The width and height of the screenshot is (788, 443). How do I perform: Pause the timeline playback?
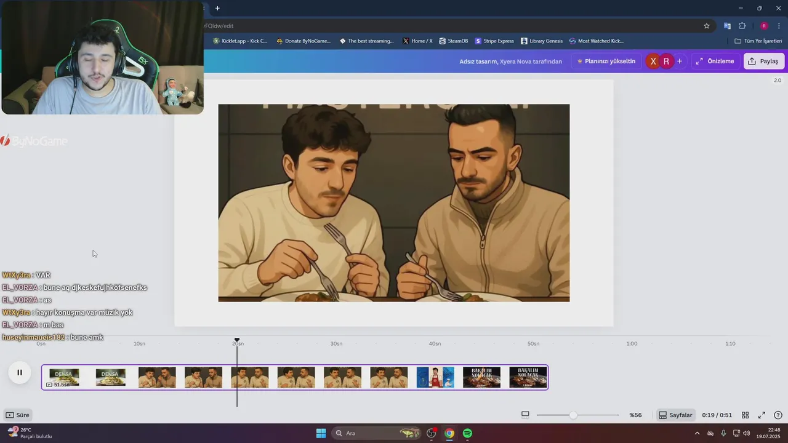[x=20, y=372]
